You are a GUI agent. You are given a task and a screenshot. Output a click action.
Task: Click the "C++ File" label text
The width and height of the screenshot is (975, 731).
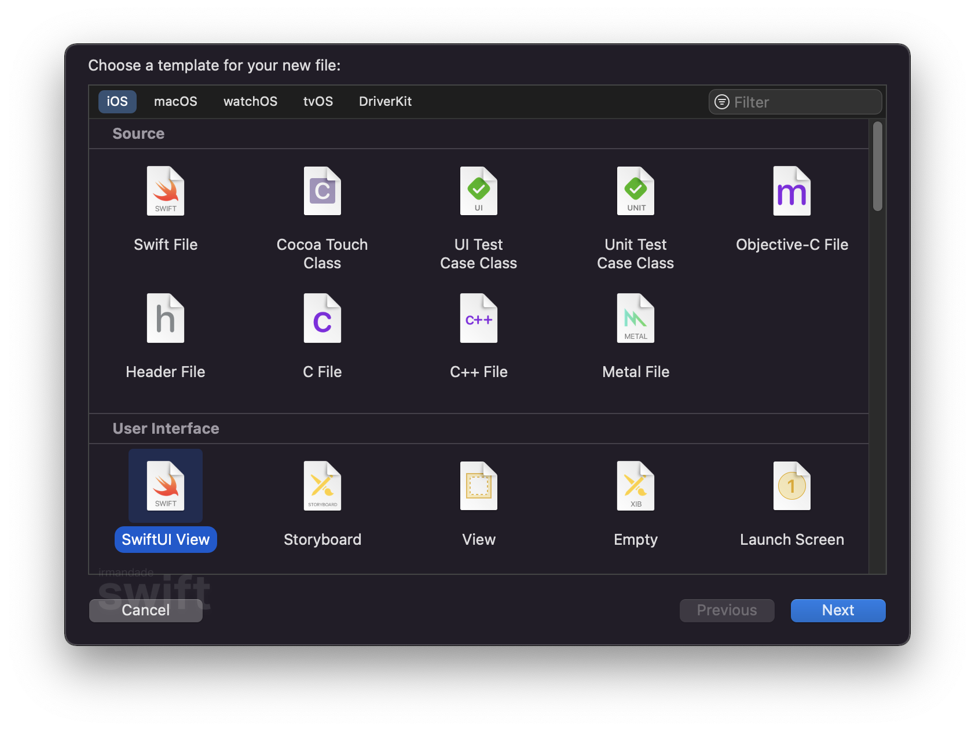pos(479,372)
